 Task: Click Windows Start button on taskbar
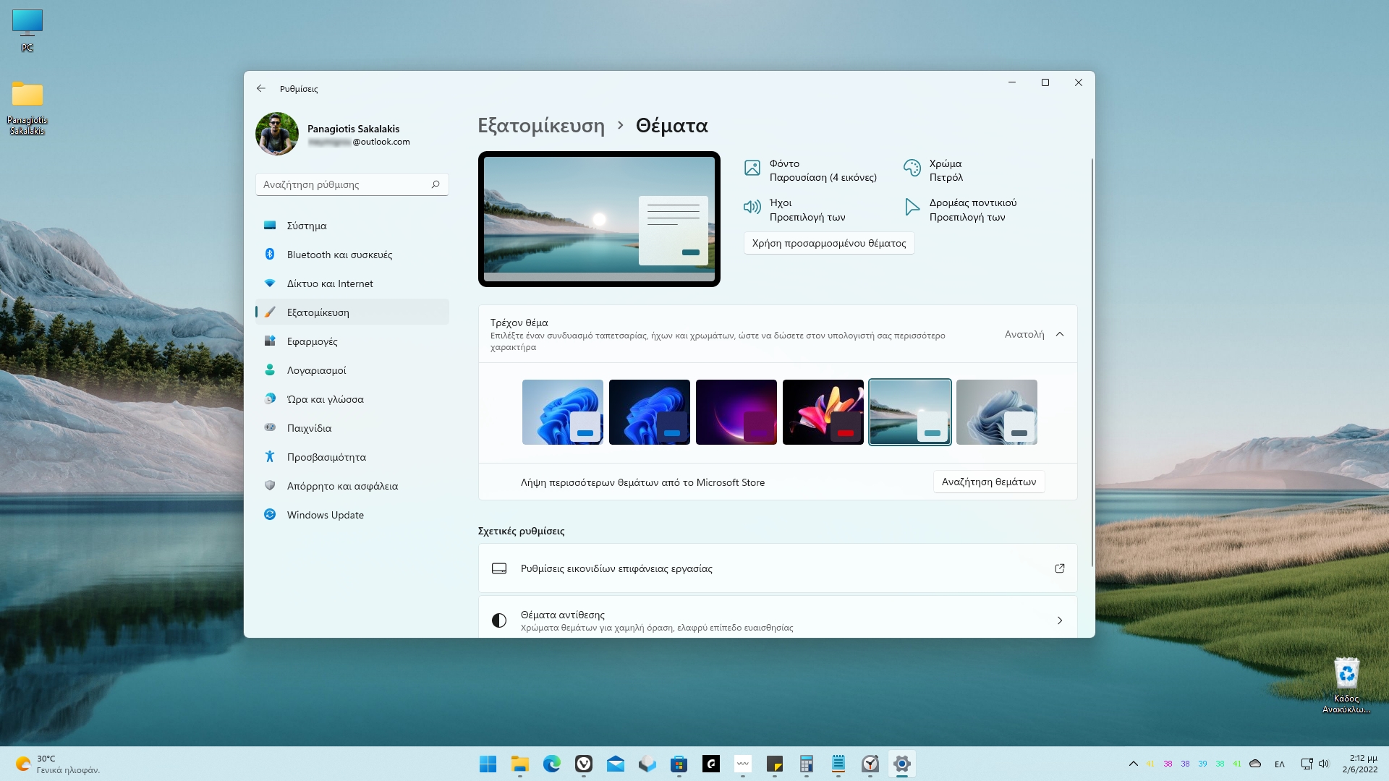[x=488, y=764]
